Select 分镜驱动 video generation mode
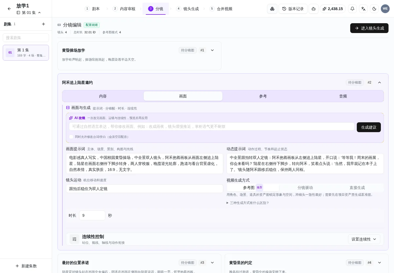394x273 pixels. (x=305, y=188)
